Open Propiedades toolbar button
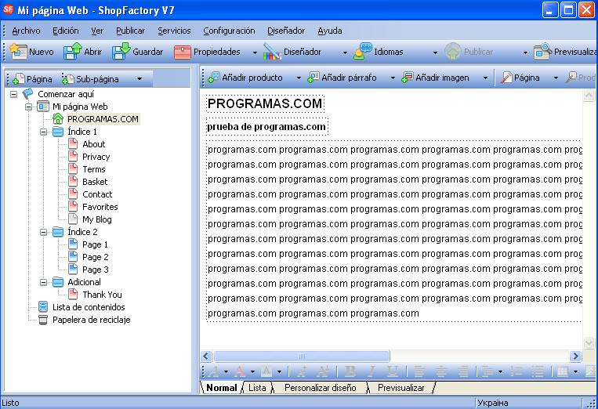Image resolution: width=598 pixels, height=409 pixels. click(208, 52)
